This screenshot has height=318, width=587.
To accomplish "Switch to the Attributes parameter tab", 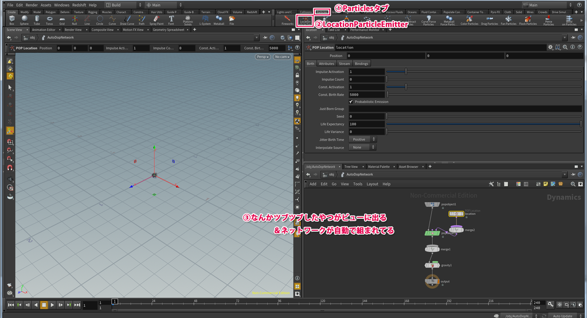I will pos(326,64).
